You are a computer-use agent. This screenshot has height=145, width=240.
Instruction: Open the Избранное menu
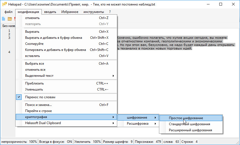70,12
